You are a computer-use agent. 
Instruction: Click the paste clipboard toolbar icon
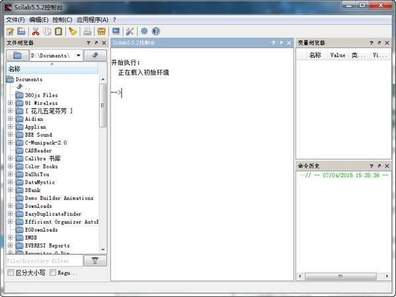(x=59, y=31)
